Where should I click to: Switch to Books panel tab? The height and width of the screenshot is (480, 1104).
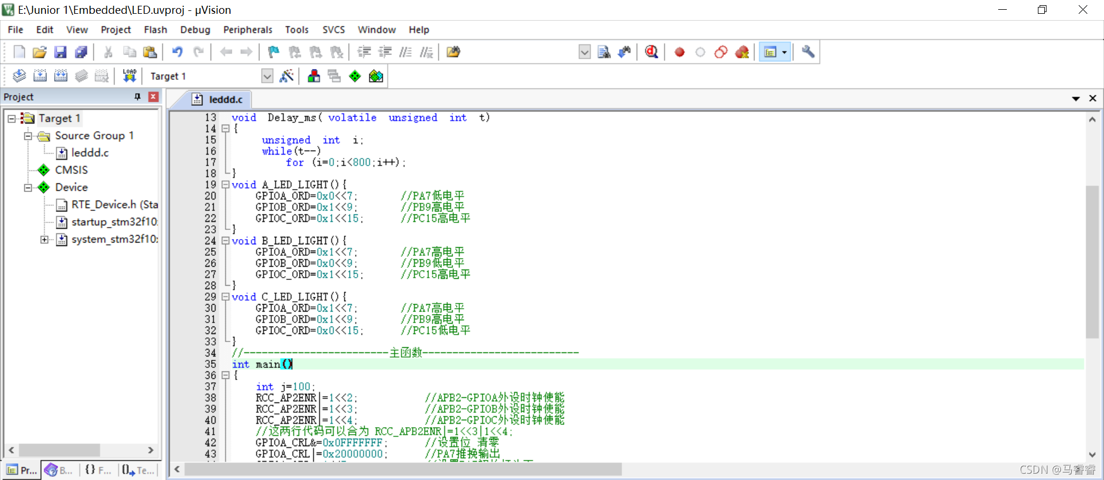click(59, 470)
